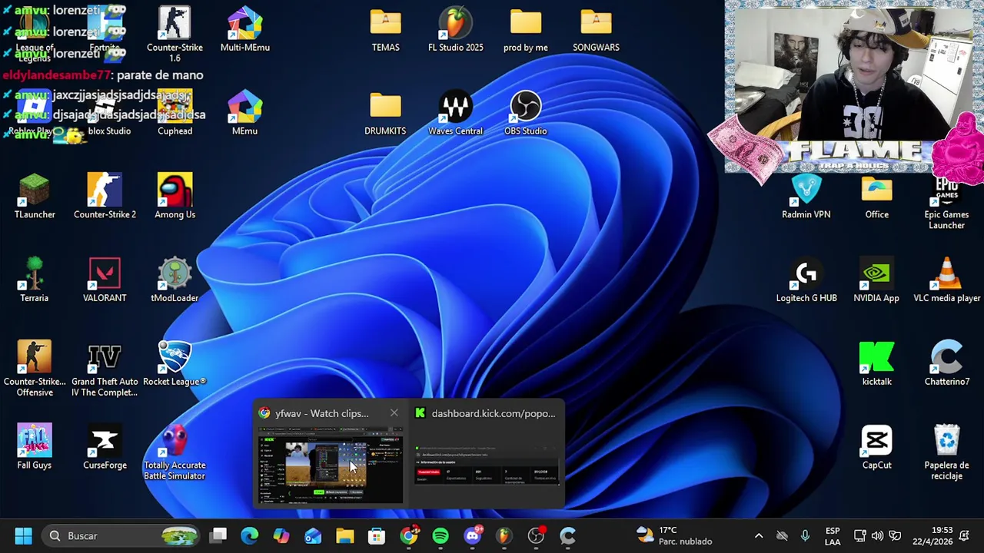This screenshot has width=984, height=553.
Task: Open the Windows Start menu
Action: pyautogui.click(x=23, y=536)
